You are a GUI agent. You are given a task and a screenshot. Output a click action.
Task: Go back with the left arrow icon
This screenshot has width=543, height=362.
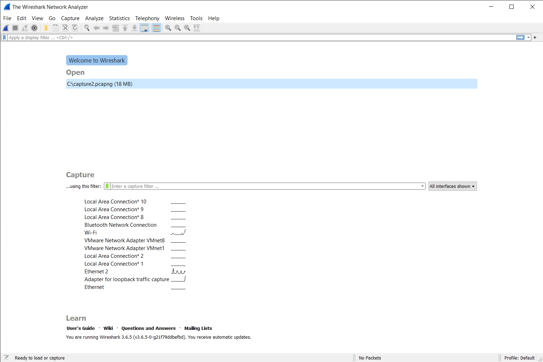click(96, 28)
